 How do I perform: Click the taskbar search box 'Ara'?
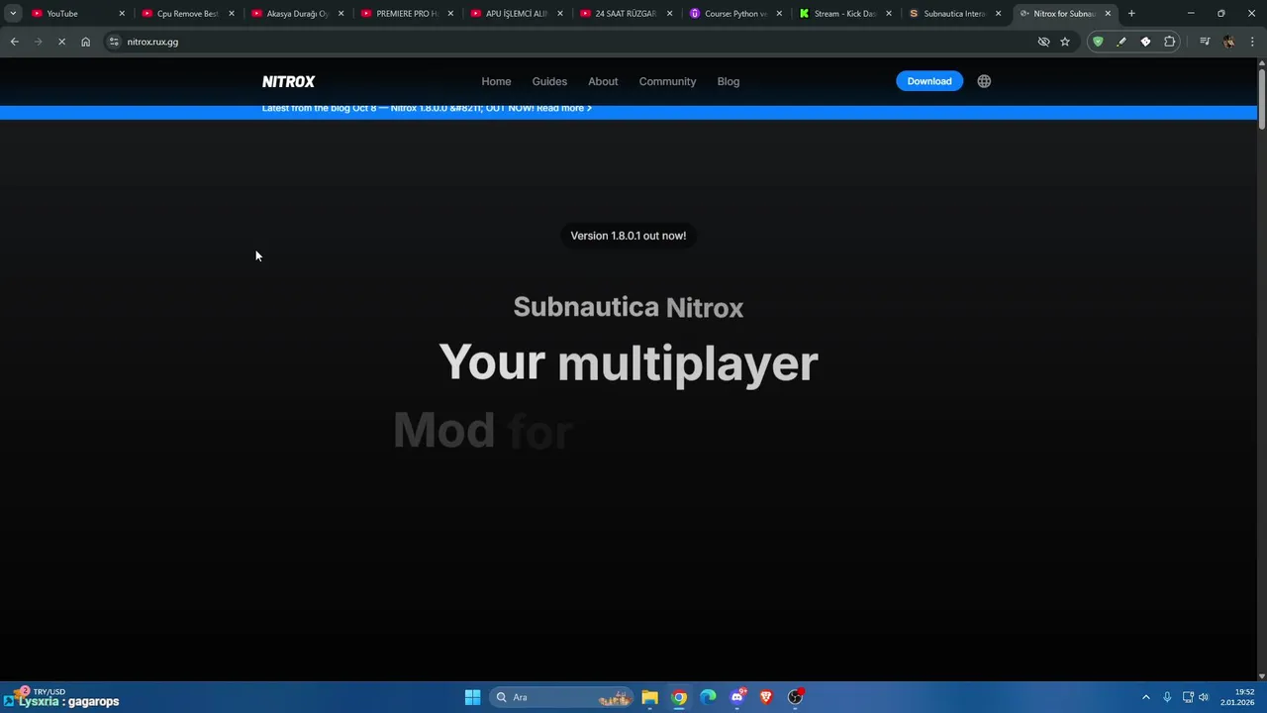point(563,697)
